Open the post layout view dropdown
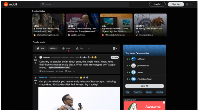The width and height of the screenshot is (198, 110). [x=115, y=48]
